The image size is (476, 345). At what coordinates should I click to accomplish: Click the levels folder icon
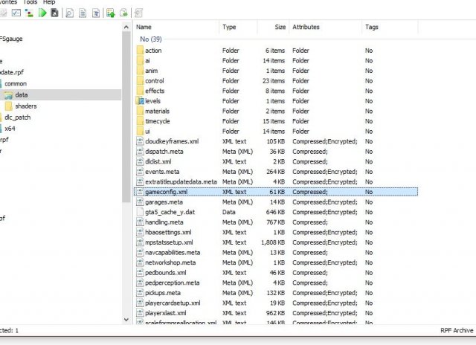[x=140, y=100]
